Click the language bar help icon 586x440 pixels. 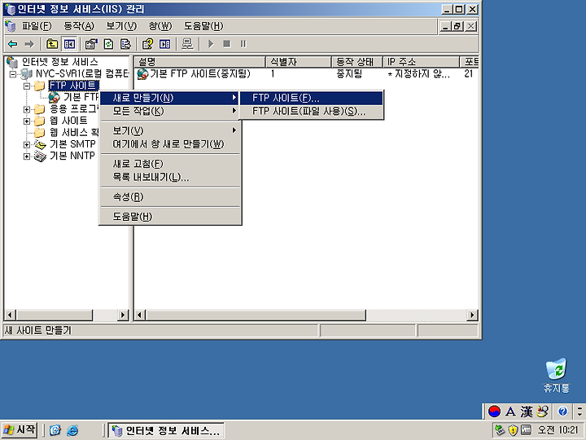coord(563,412)
